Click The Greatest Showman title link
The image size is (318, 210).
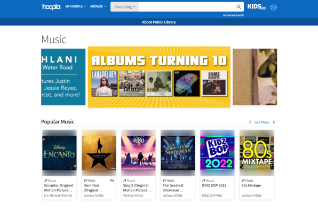[x=173, y=188]
